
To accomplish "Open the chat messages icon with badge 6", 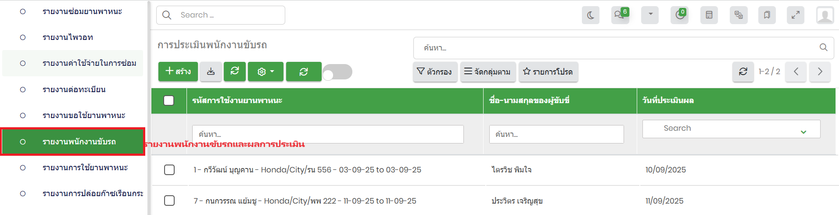I will click(x=620, y=15).
